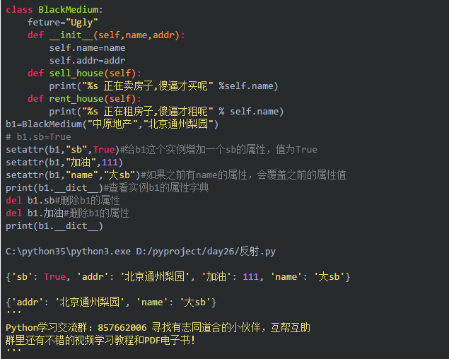Image resolution: width=449 pixels, height=359 pixels.
Task: Click the commented line # b1.sb=True
Action: coord(38,136)
